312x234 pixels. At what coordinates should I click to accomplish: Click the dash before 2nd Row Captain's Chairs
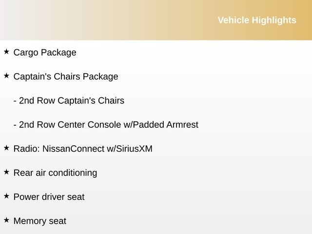click(x=15, y=101)
